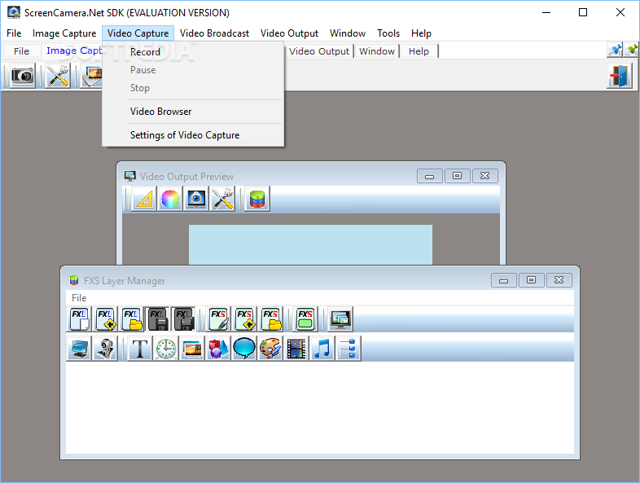The image size is (640, 483).
Task: Open the Tools menu
Action: 388,33
